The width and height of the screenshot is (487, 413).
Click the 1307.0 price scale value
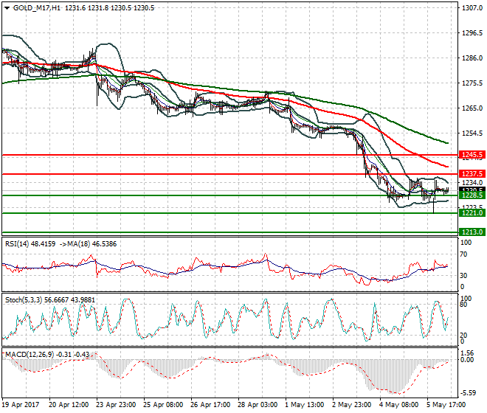pos(472,9)
